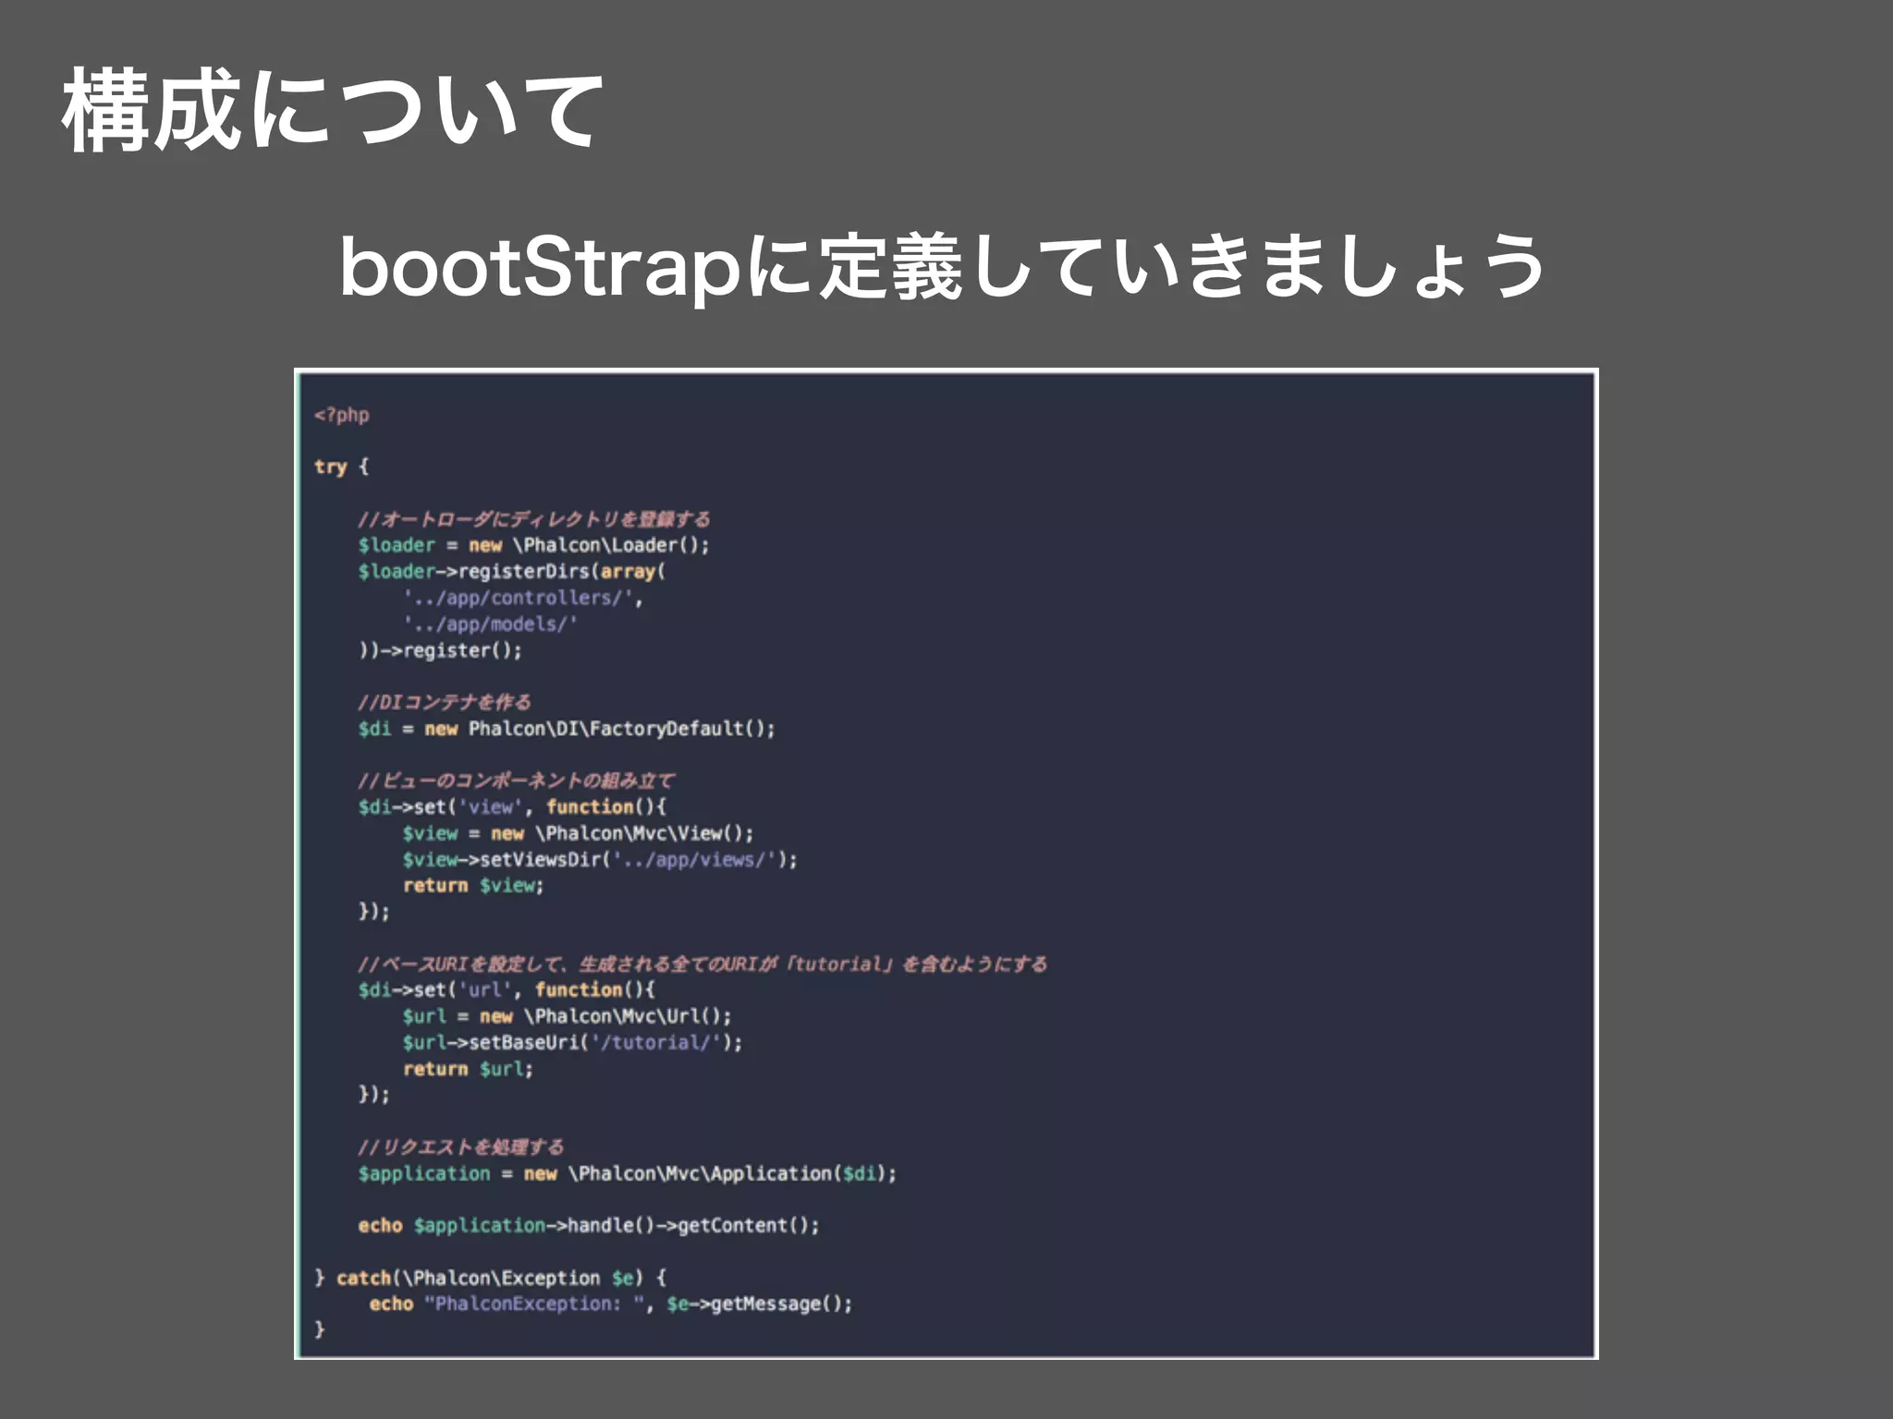Click the //DIコンテナを作る comment
1893x1419 pixels.
coord(444,702)
